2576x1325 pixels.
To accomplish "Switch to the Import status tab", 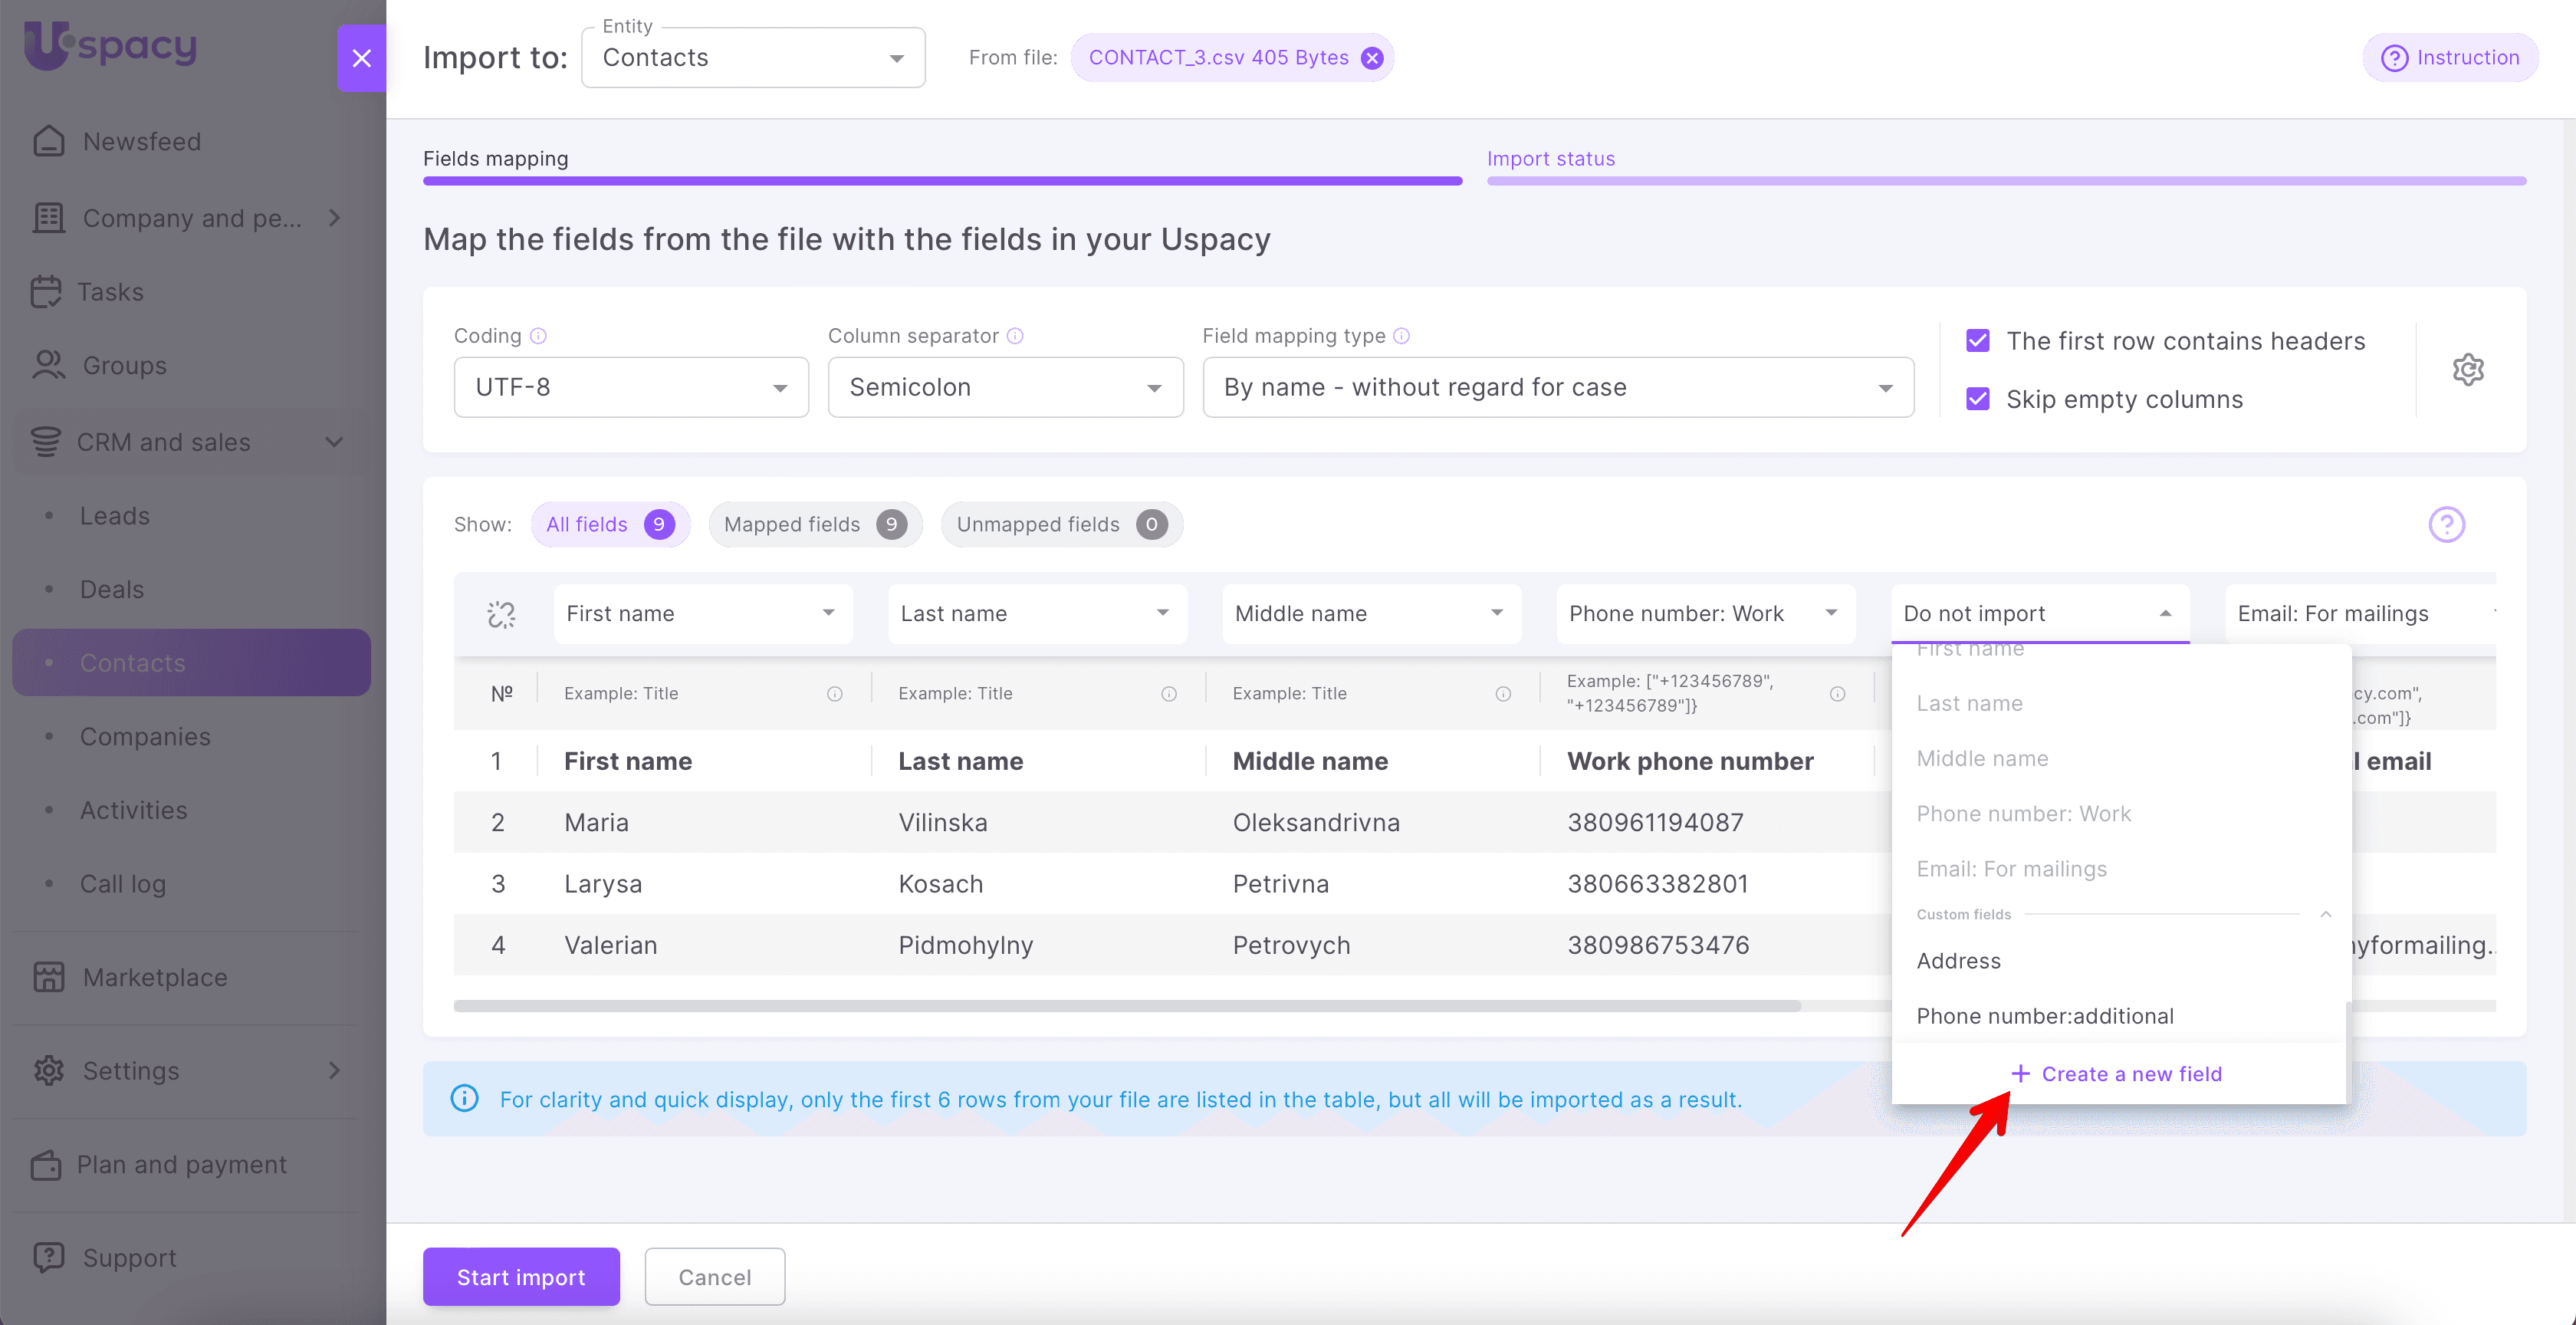I will (1550, 159).
